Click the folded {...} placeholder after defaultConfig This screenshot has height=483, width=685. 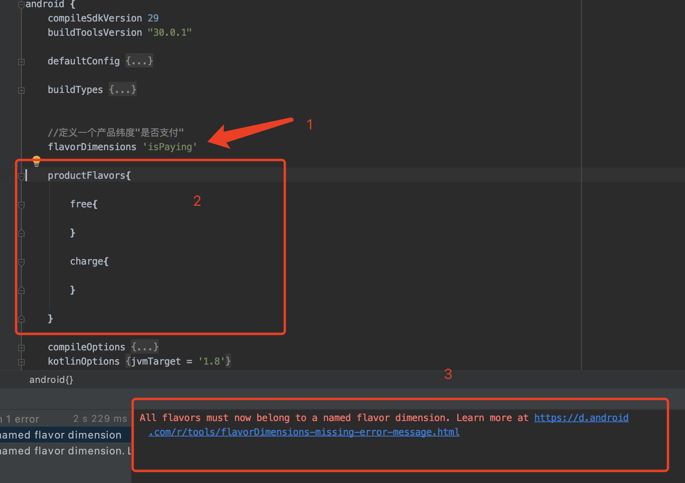click(139, 61)
